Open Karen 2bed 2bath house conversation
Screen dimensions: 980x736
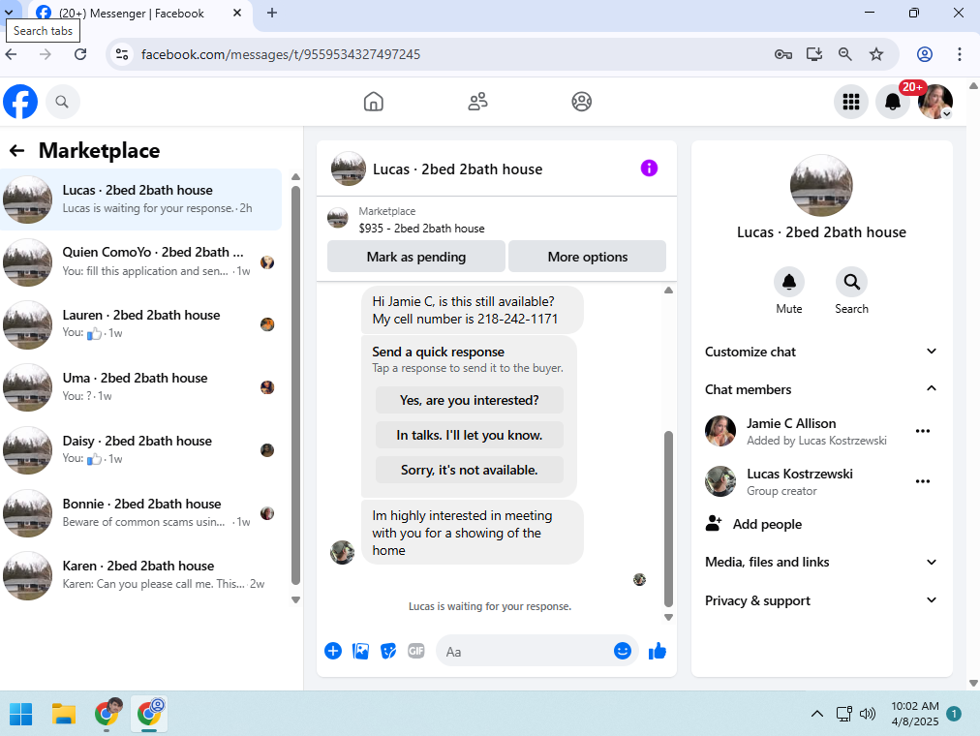point(141,575)
